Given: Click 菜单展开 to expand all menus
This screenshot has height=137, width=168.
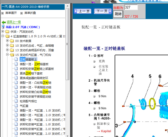Looking at the screenshot, I should (x=11, y=13).
